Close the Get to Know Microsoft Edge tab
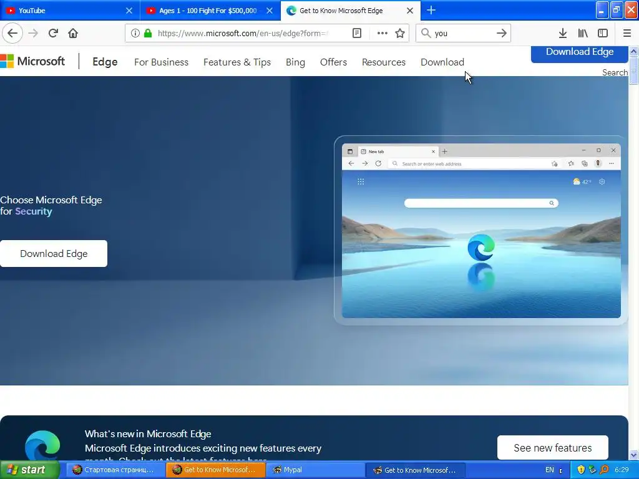Screen dimensions: 639x479 (410, 11)
